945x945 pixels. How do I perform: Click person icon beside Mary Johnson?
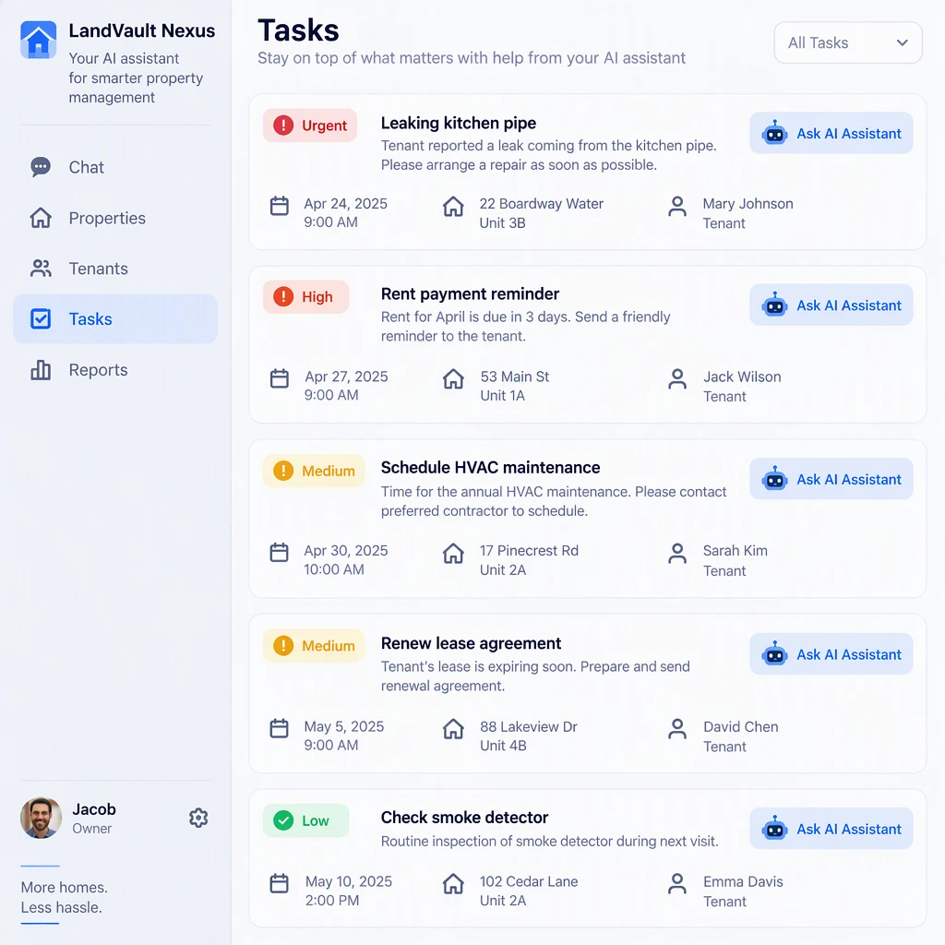tap(677, 206)
